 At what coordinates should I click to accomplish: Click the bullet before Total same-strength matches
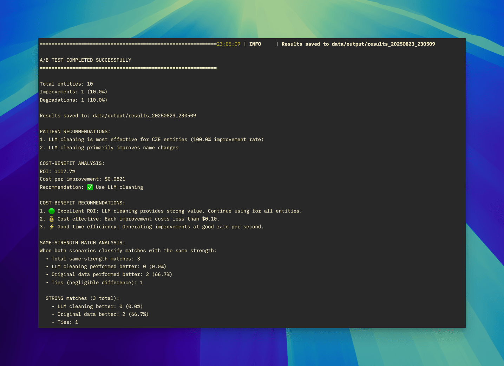tap(47, 259)
